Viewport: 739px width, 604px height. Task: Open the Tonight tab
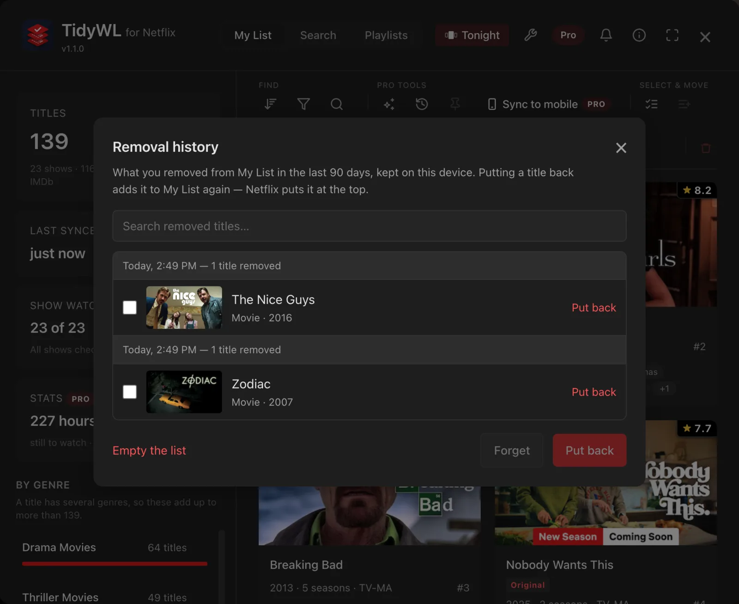(x=472, y=35)
